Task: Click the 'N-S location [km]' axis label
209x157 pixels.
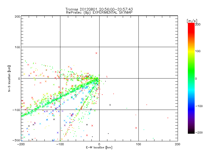Action: pos(9,78)
